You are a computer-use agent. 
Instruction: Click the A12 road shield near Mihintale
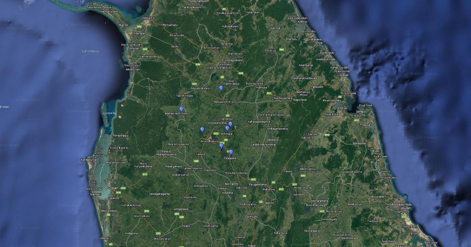point(216,133)
